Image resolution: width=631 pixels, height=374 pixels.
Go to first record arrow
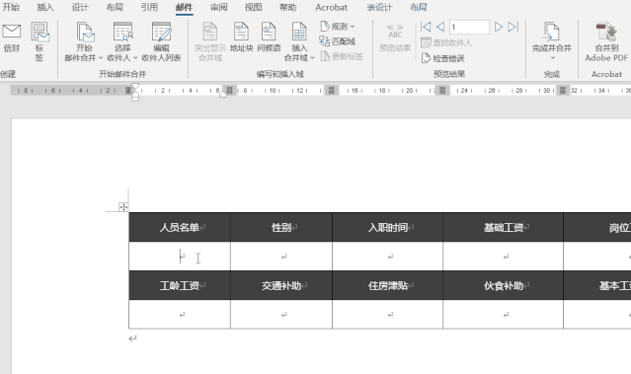426,27
